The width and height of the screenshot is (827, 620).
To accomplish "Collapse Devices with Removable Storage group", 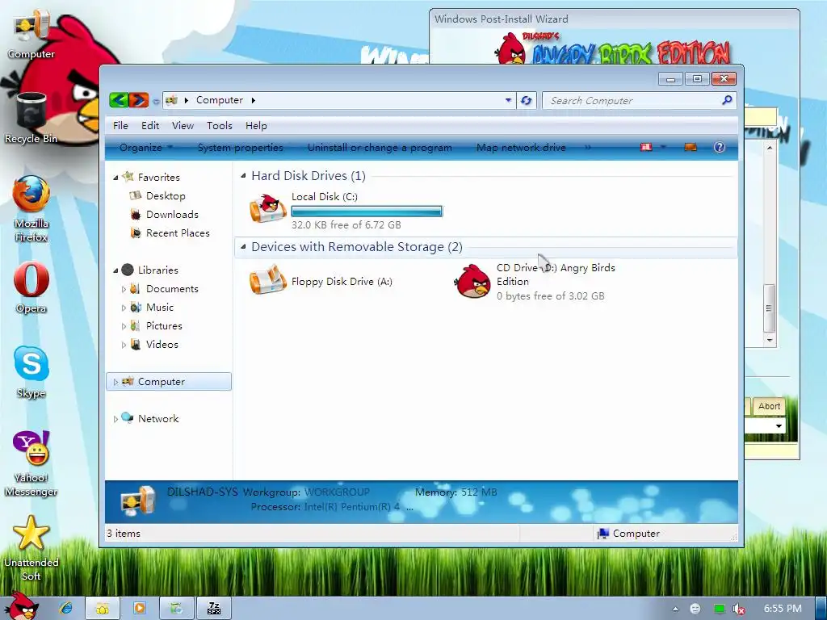I will pyautogui.click(x=243, y=247).
